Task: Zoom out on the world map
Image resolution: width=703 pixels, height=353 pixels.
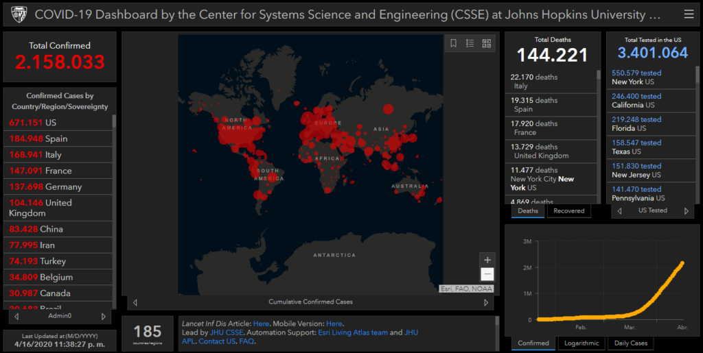Action: coord(487,274)
